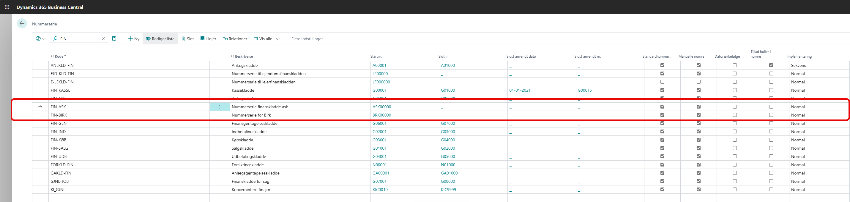Check Datorækkefølge for FIN-BIRK row
The image size is (850, 202).
pyautogui.click(x=735, y=115)
